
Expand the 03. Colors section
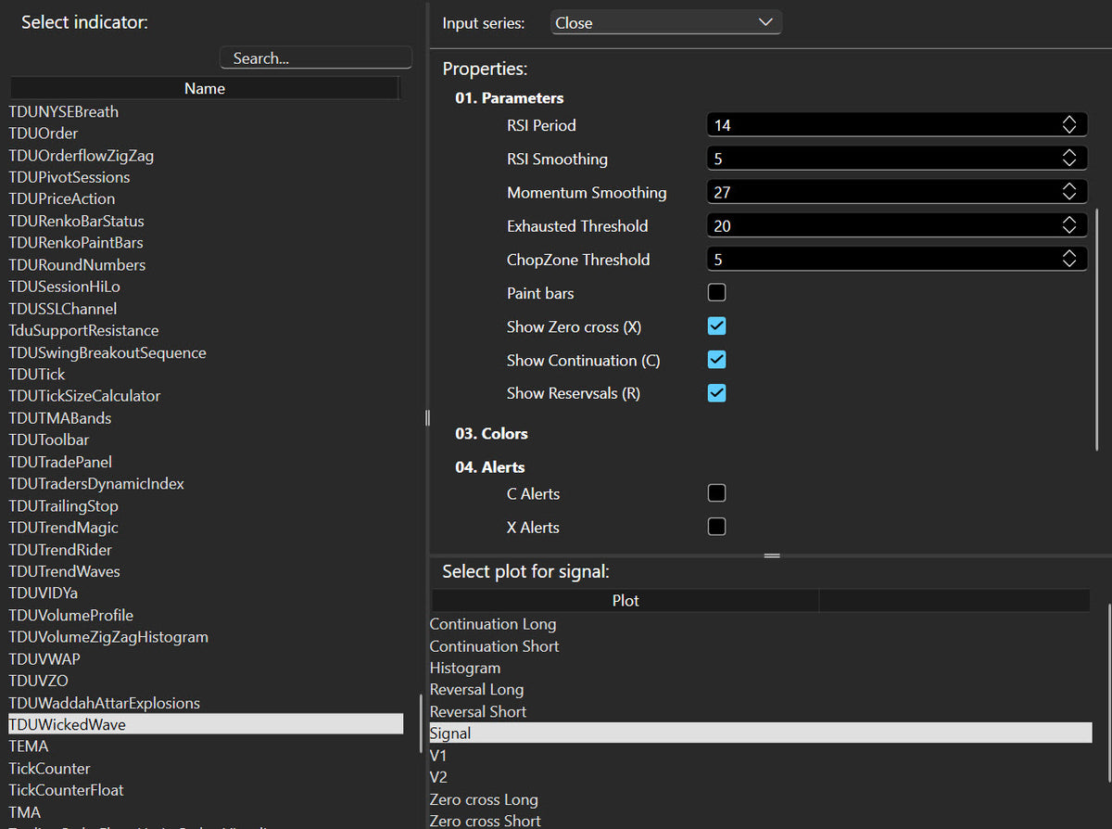[491, 434]
